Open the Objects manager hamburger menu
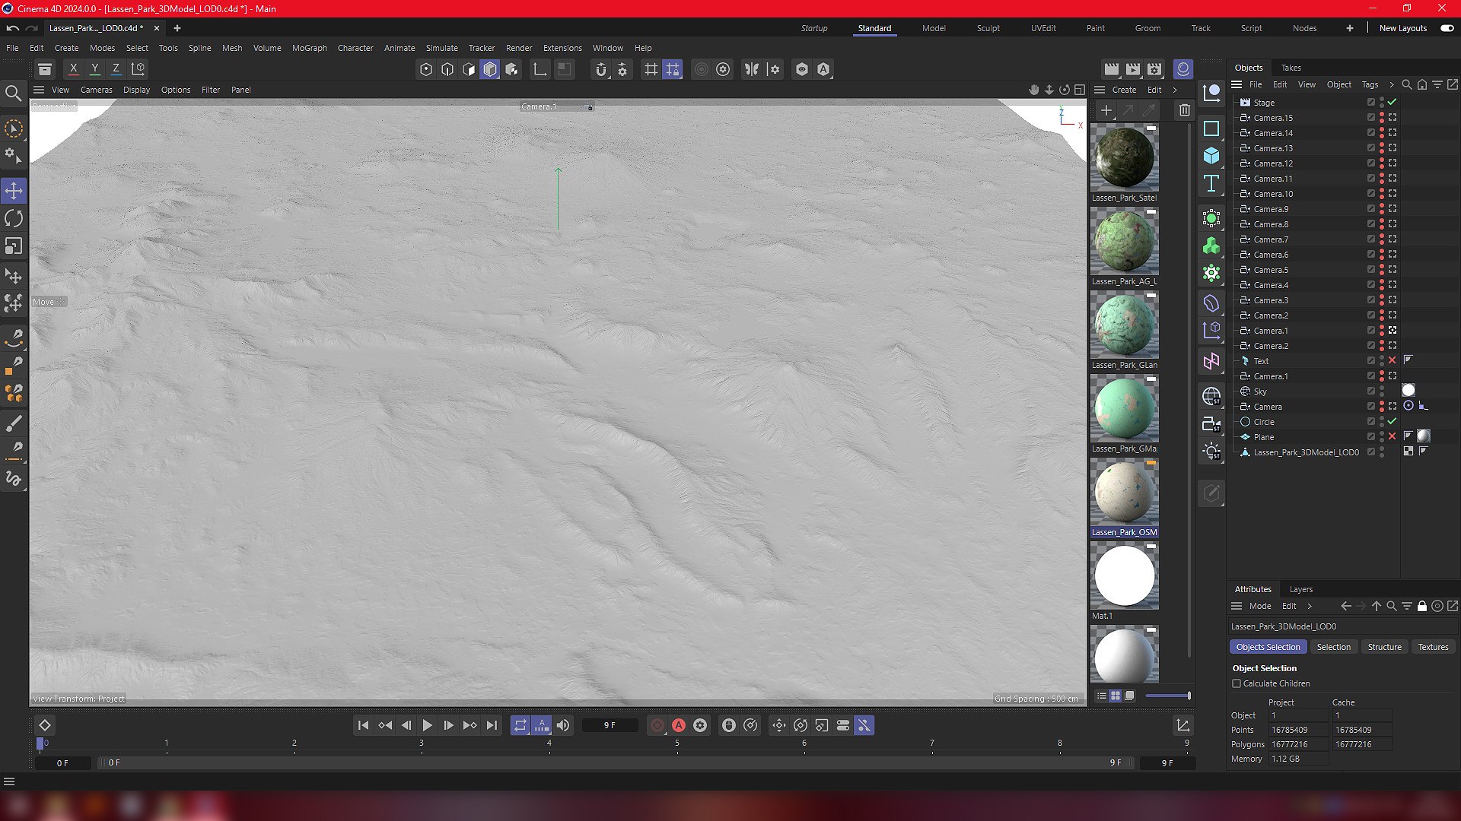 (x=1237, y=84)
